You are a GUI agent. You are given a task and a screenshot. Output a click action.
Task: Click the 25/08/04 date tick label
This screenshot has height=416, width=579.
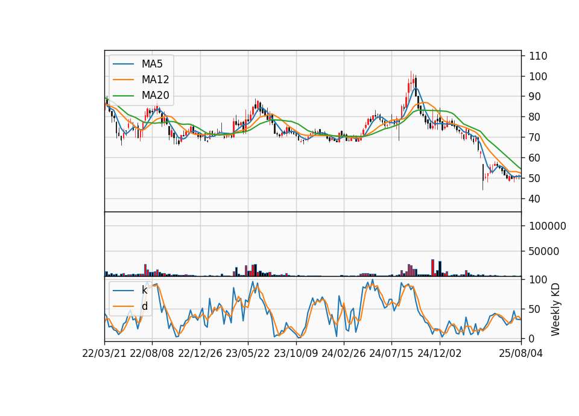tap(520, 353)
